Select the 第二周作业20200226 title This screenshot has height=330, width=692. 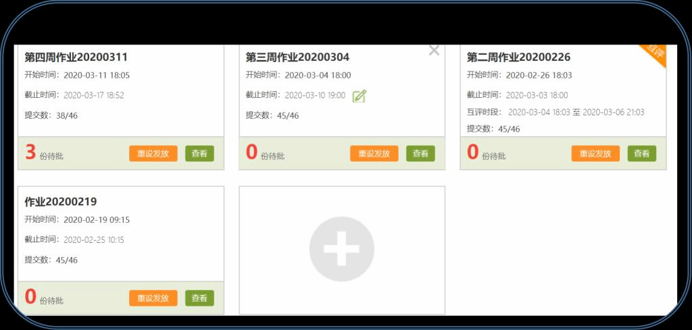518,57
